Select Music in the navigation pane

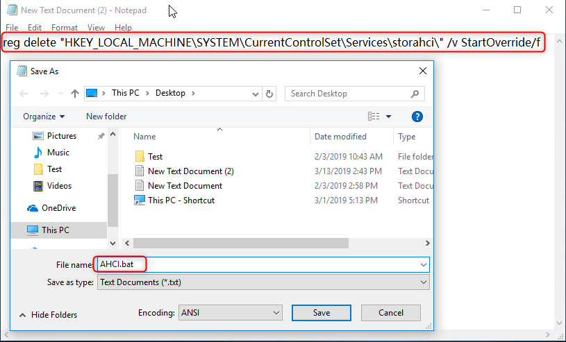coord(58,153)
